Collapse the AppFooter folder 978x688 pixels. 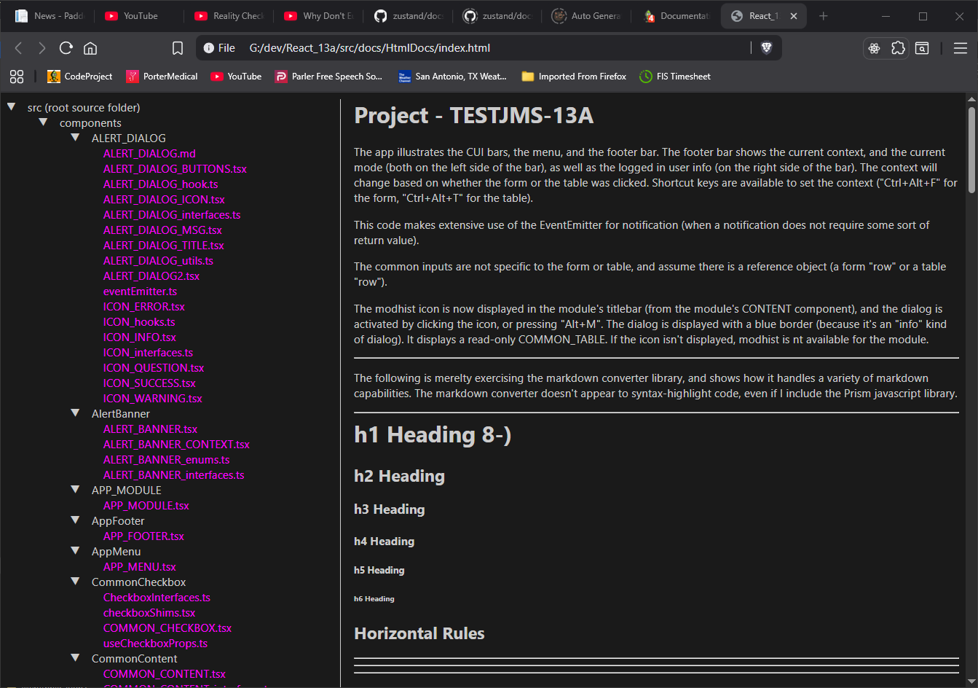[76, 520]
